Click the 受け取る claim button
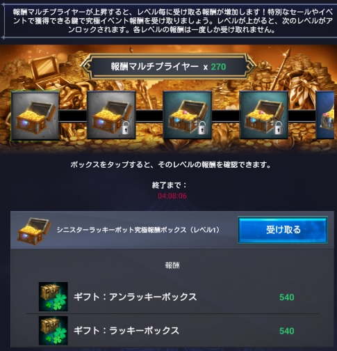 (x=283, y=230)
